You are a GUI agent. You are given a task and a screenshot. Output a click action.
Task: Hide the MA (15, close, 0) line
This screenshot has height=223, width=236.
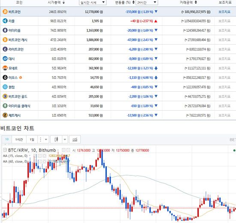[35, 156]
